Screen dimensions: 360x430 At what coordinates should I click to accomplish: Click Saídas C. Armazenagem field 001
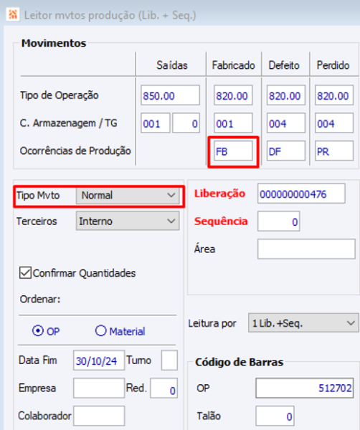tap(156, 123)
